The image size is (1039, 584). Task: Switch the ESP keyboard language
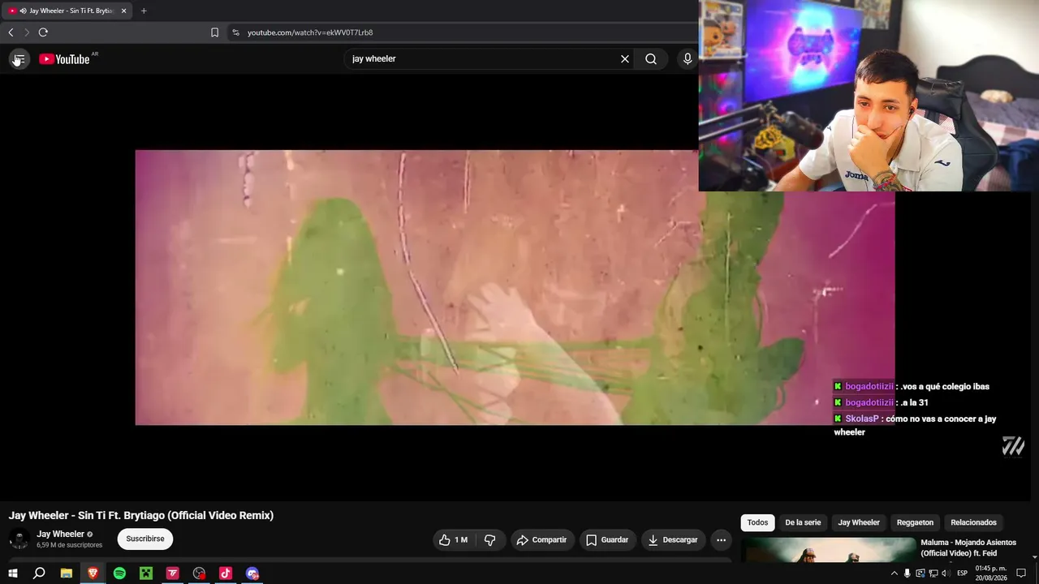pos(962,573)
